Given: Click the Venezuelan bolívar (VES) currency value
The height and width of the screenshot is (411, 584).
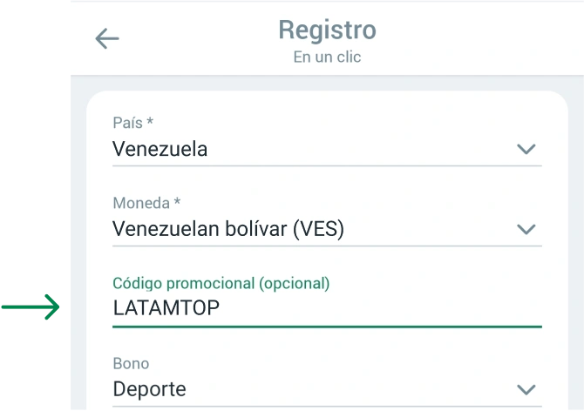Looking at the screenshot, I should (x=228, y=230).
